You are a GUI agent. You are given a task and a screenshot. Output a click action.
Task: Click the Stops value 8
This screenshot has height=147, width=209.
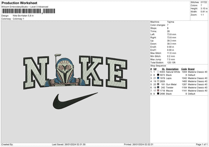coord(168,28)
